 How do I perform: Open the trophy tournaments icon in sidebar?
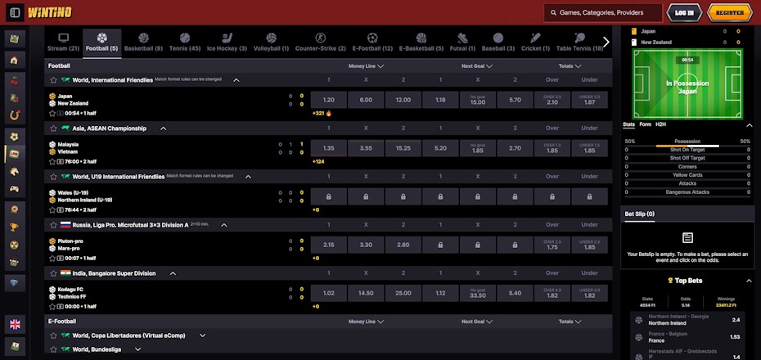click(15, 227)
